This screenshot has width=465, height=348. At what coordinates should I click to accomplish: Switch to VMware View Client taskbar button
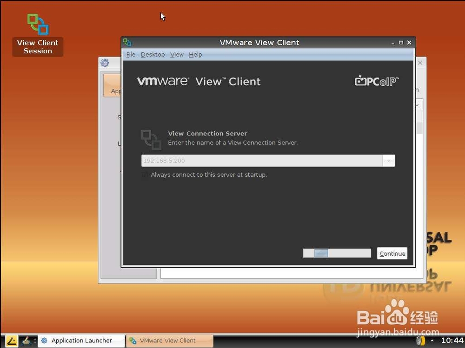coord(170,341)
